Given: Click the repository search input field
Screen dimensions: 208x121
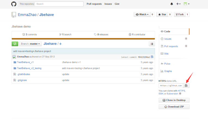Looking at the screenshot, I should click(x=59, y=4).
